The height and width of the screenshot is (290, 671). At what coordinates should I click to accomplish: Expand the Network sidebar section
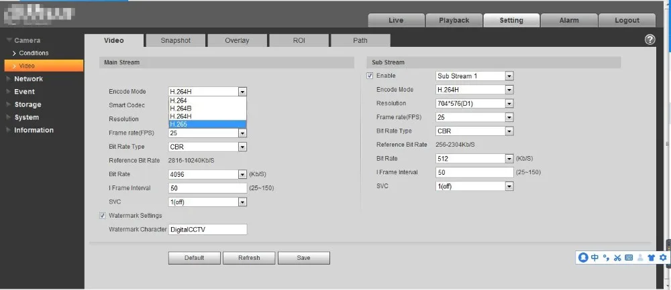[x=28, y=78]
